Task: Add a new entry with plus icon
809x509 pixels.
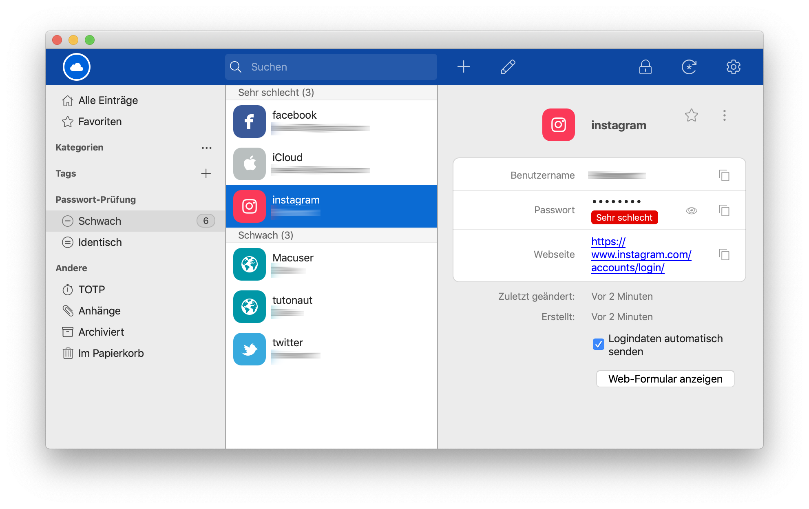Action: [463, 67]
